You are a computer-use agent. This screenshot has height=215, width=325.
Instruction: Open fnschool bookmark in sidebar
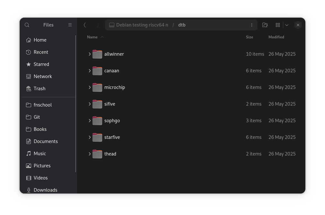pos(48,105)
